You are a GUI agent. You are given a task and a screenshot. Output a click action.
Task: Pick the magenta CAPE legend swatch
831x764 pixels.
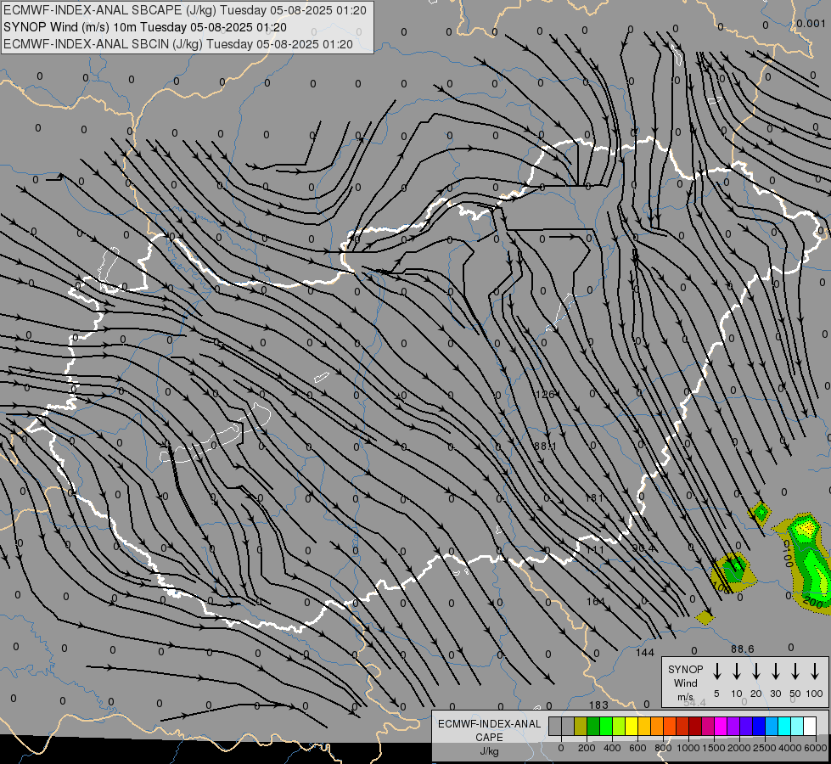pyautogui.click(x=721, y=727)
